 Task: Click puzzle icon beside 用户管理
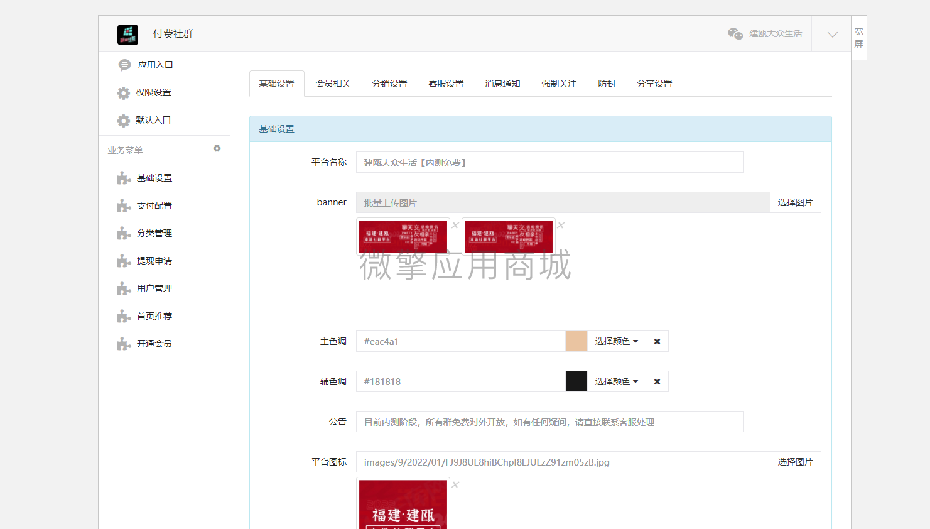pyautogui.click(x=124, y=289)
